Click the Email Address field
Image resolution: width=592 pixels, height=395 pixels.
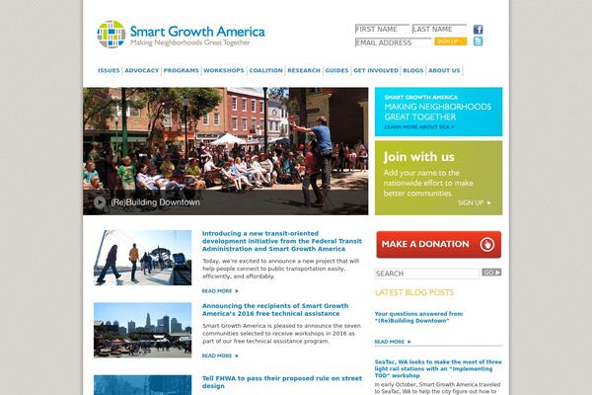point(393,42)
